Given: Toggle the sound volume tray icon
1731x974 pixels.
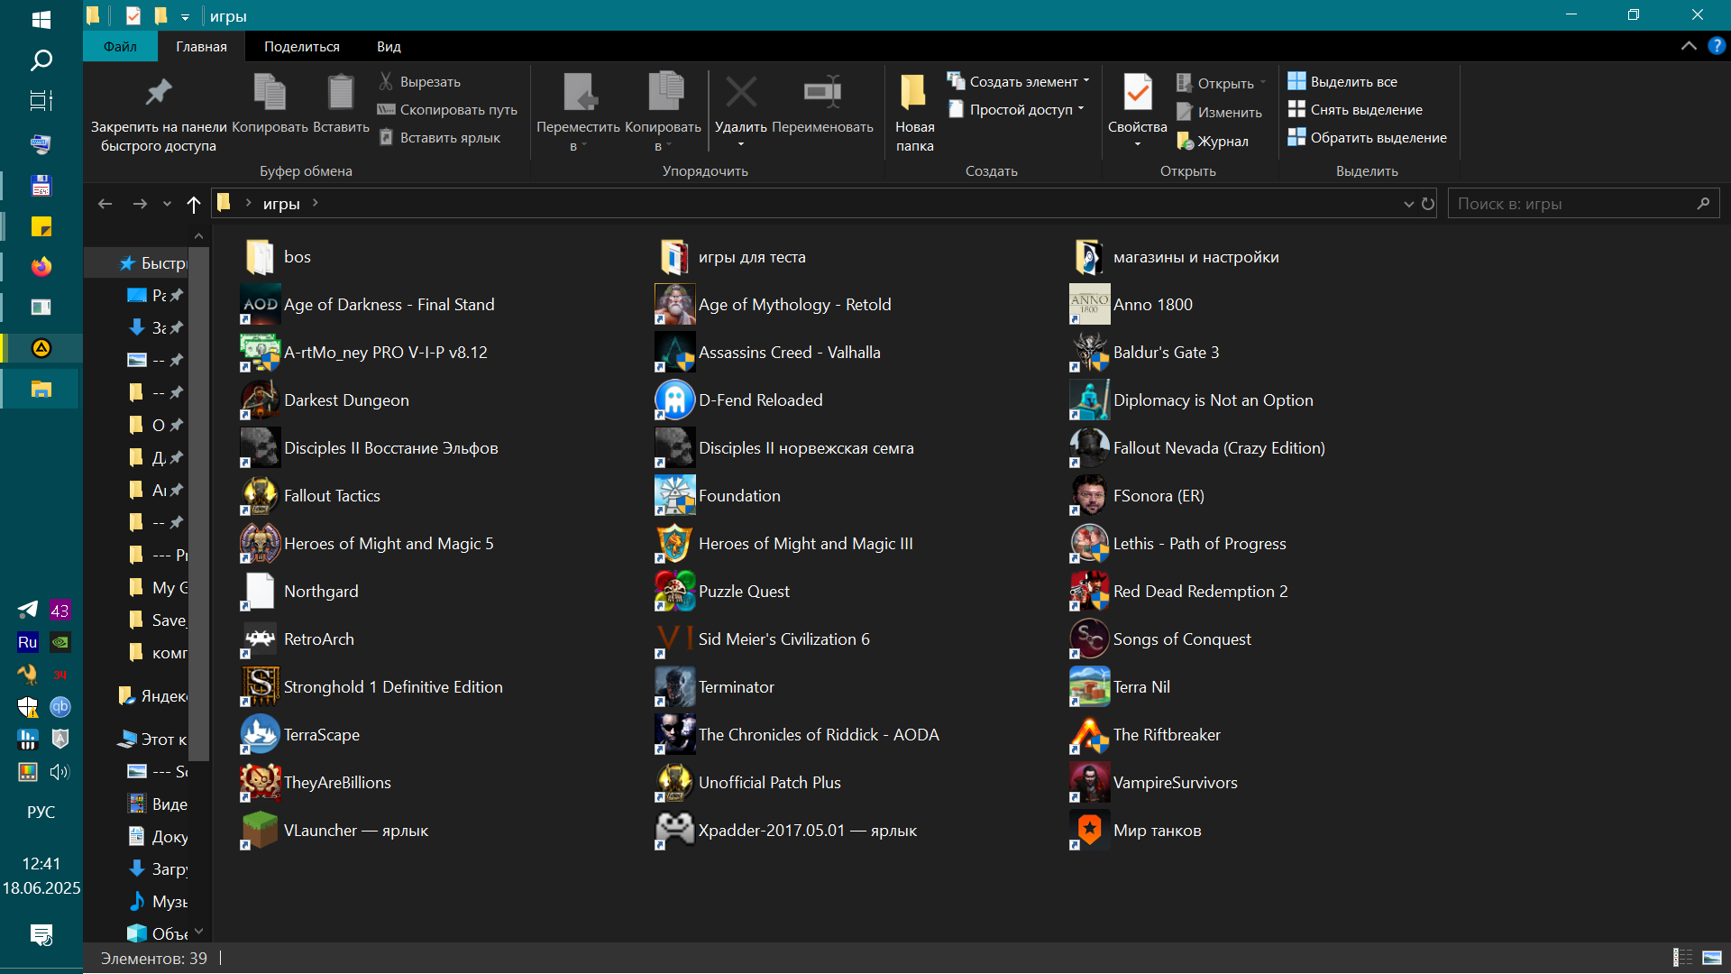Looking at the screenshot, I should tap(60, 772).
